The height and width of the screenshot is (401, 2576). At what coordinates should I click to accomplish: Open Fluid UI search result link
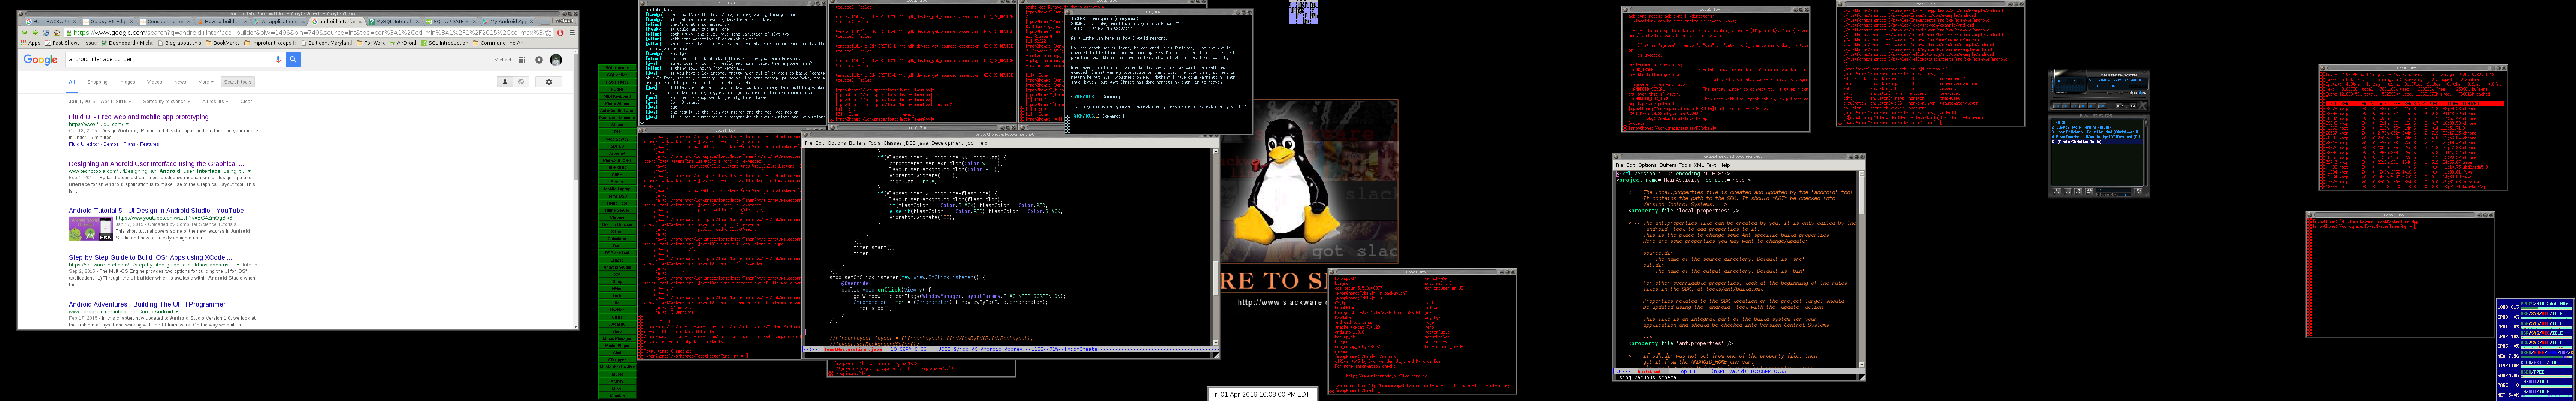(139, 117)
